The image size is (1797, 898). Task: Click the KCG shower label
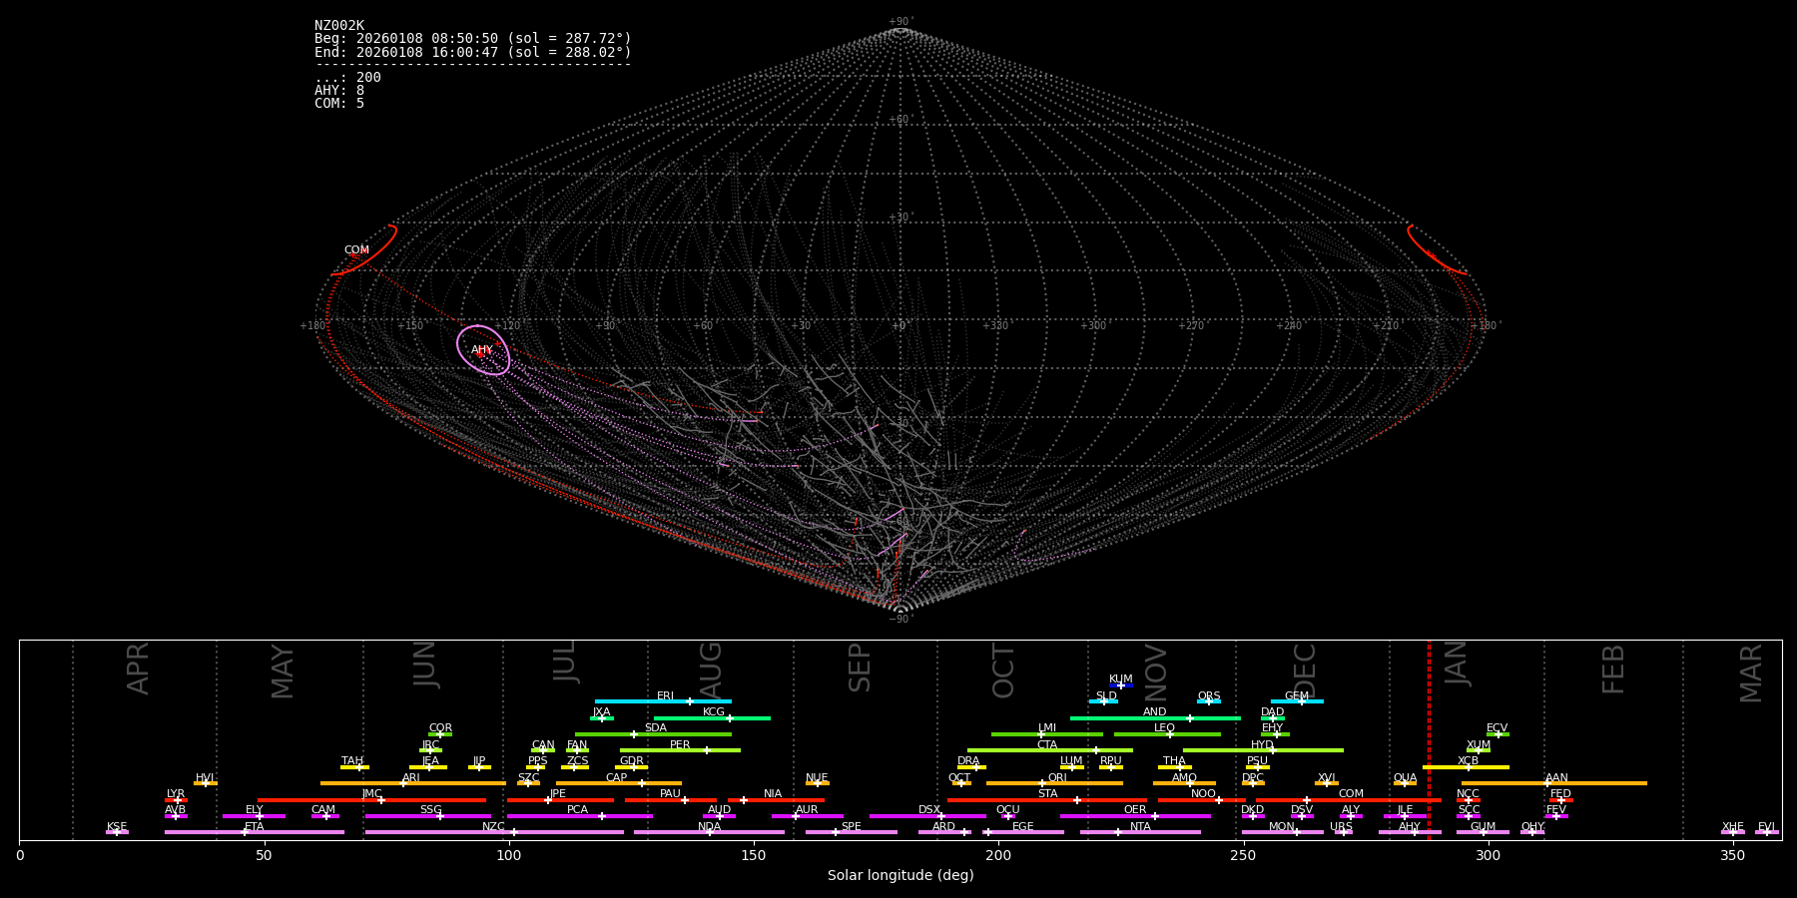point(714,712)
